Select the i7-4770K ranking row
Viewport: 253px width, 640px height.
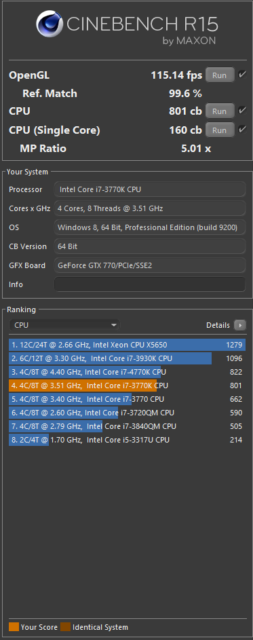127,372
